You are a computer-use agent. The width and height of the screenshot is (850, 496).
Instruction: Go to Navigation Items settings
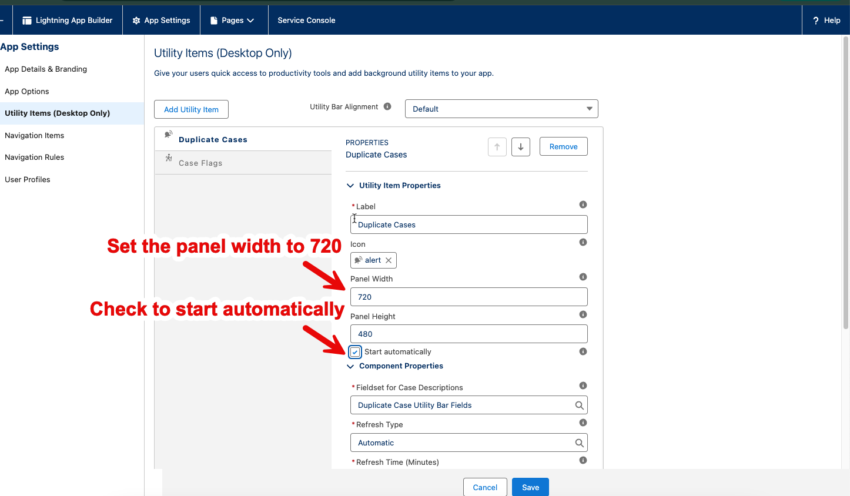[x=34, y=135]
